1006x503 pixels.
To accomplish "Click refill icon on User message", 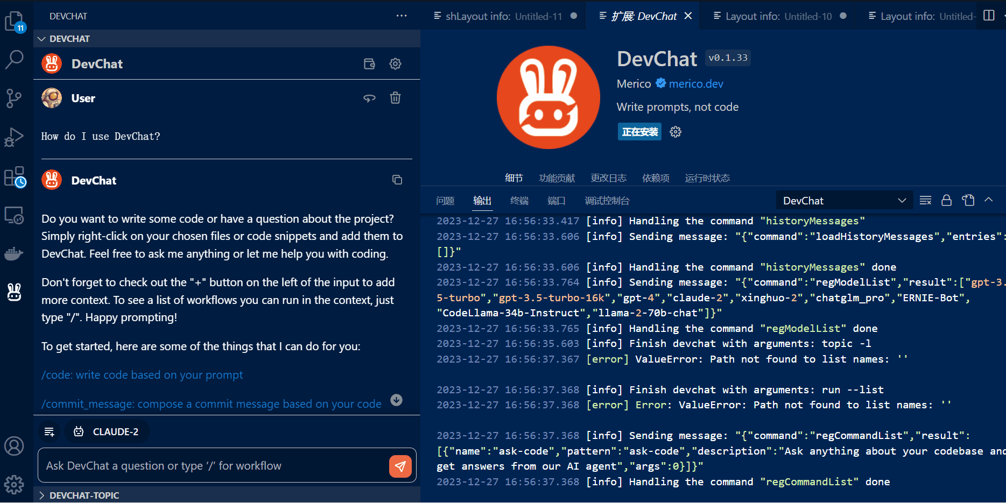I will [369, 98].
